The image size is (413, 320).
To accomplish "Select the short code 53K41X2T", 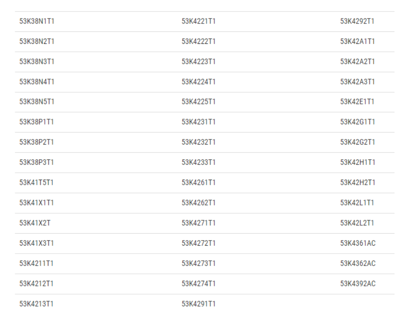I will click(x=35, y=223).
